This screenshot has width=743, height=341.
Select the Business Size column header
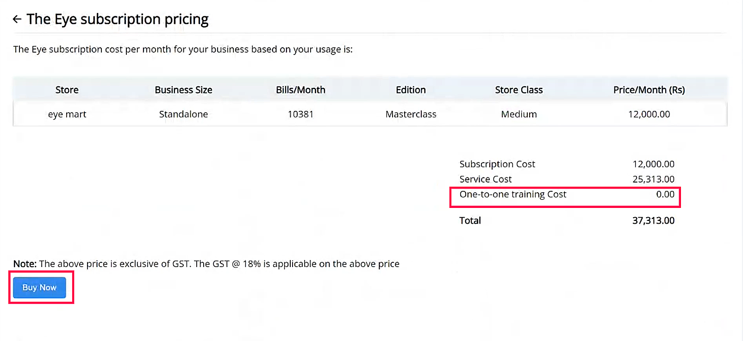tap(183, 90)
